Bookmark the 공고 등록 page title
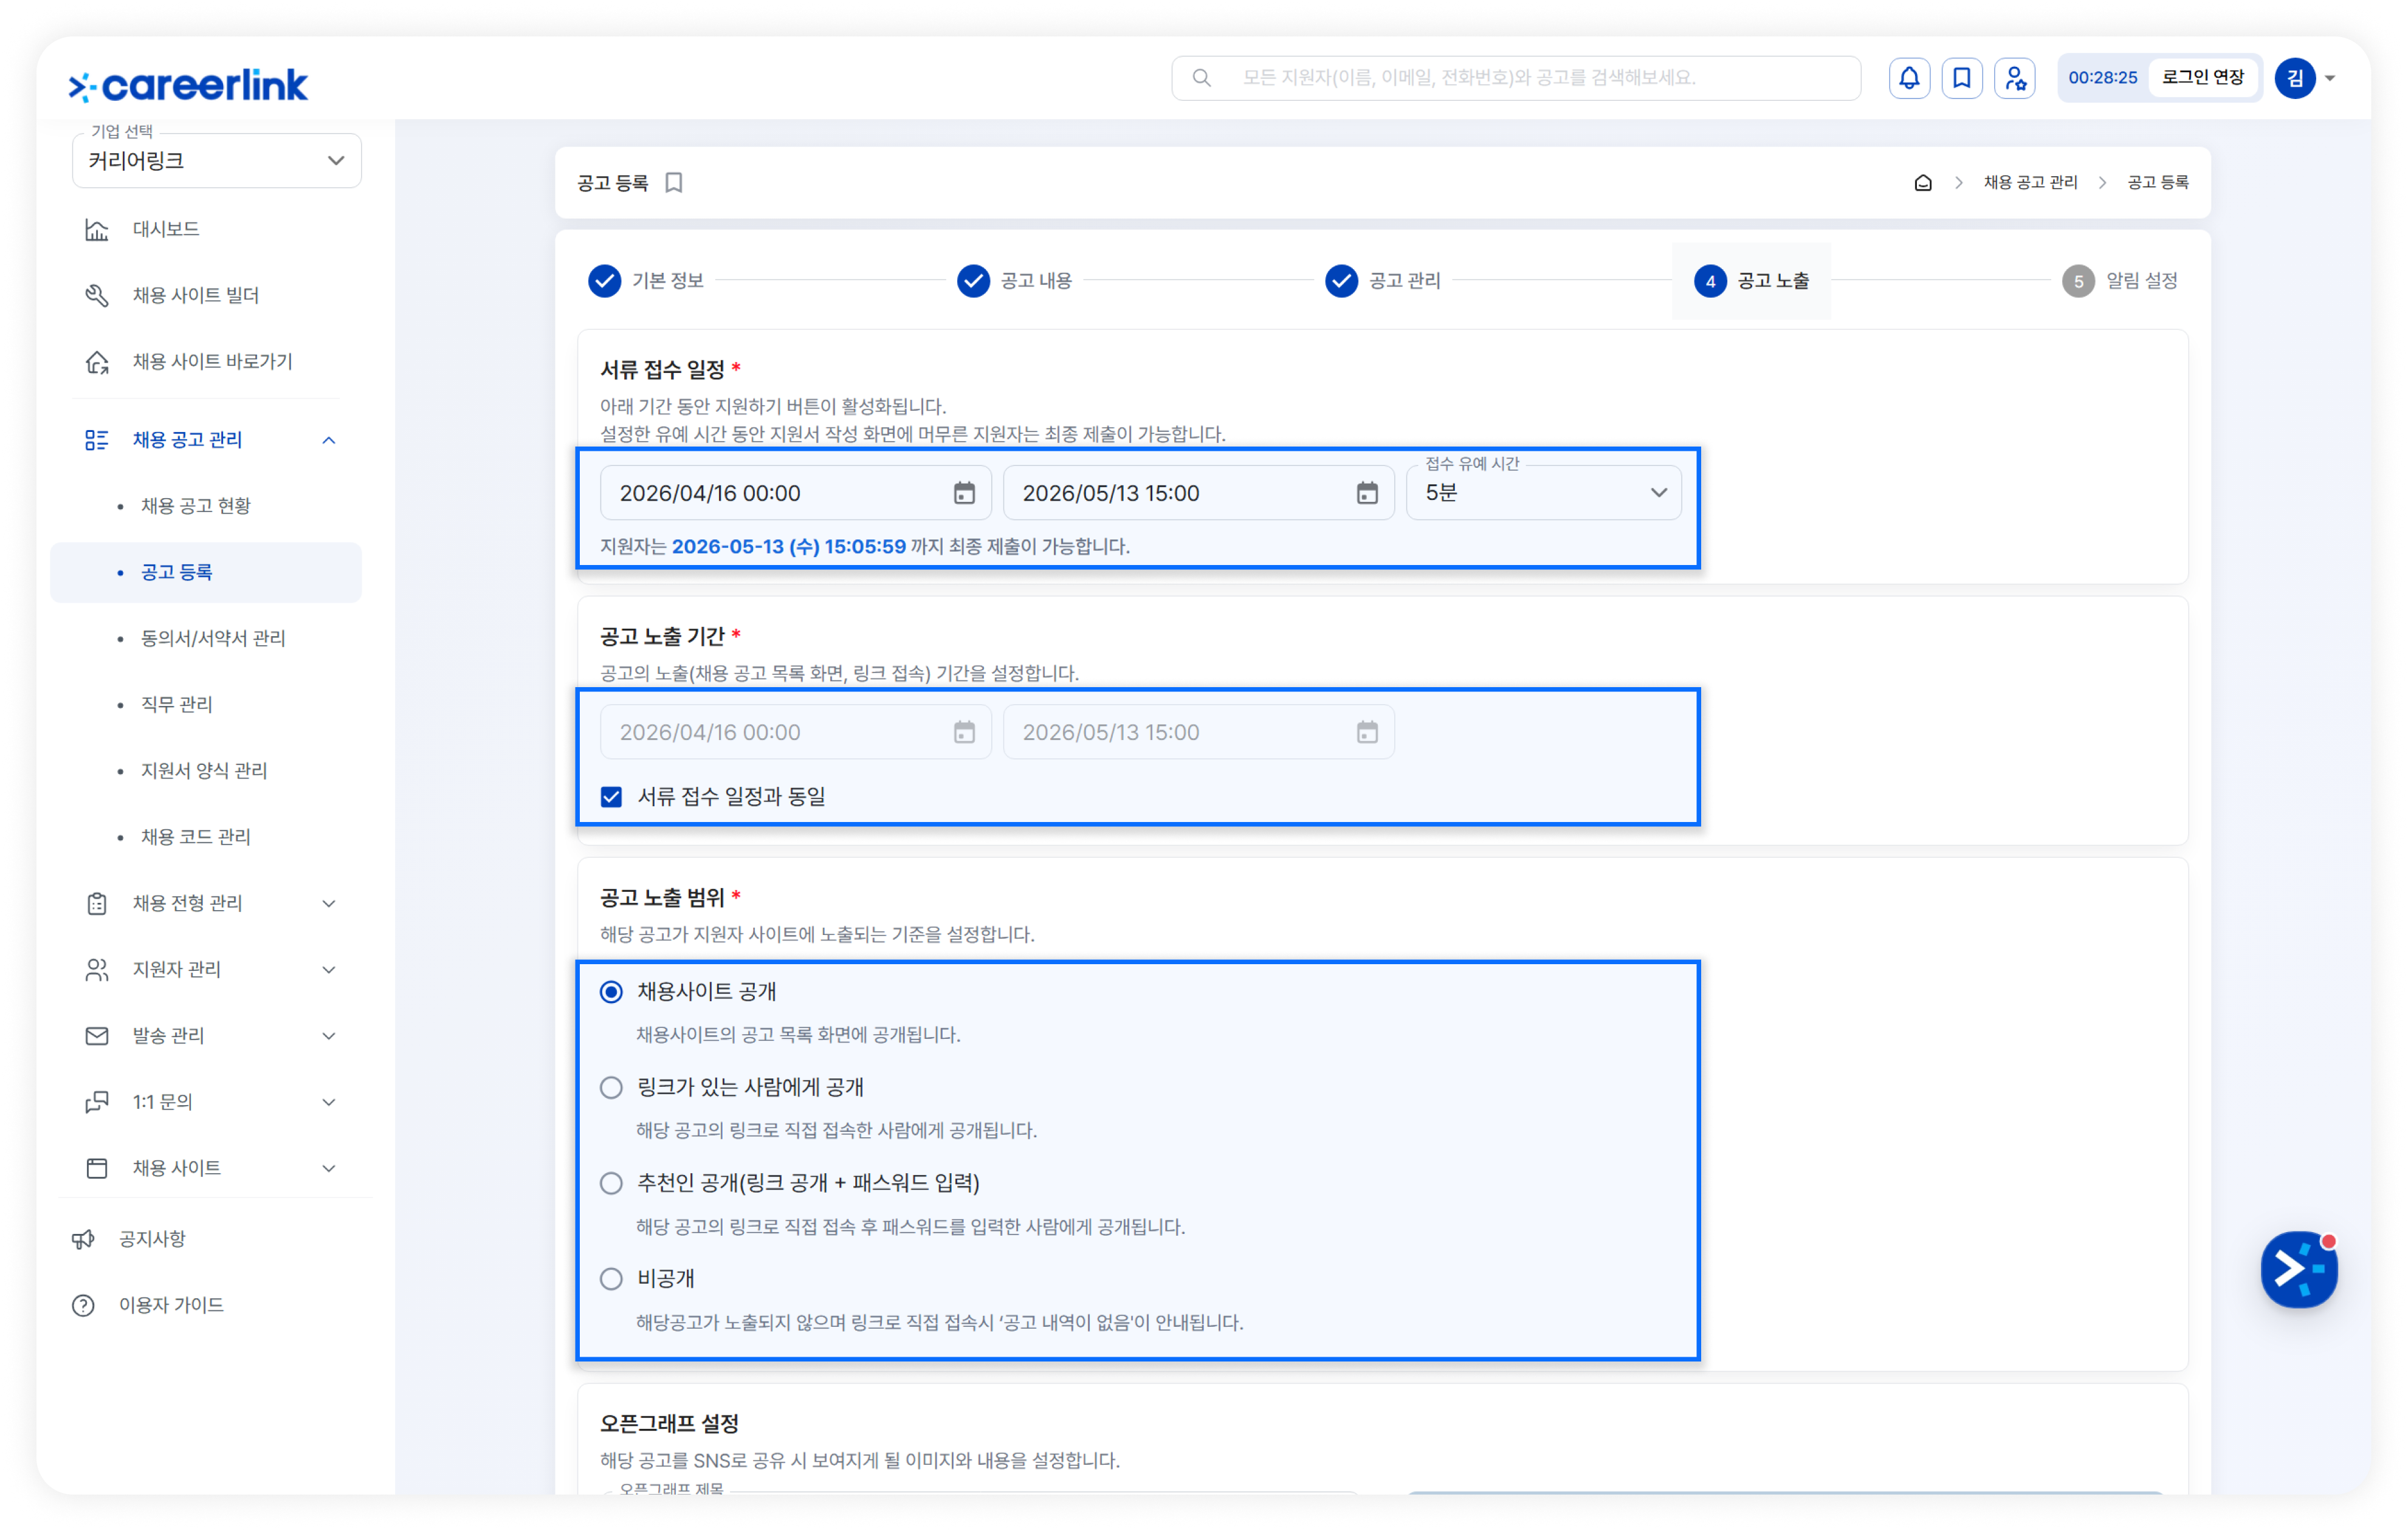The image size is (2408, 1531). 674,183
